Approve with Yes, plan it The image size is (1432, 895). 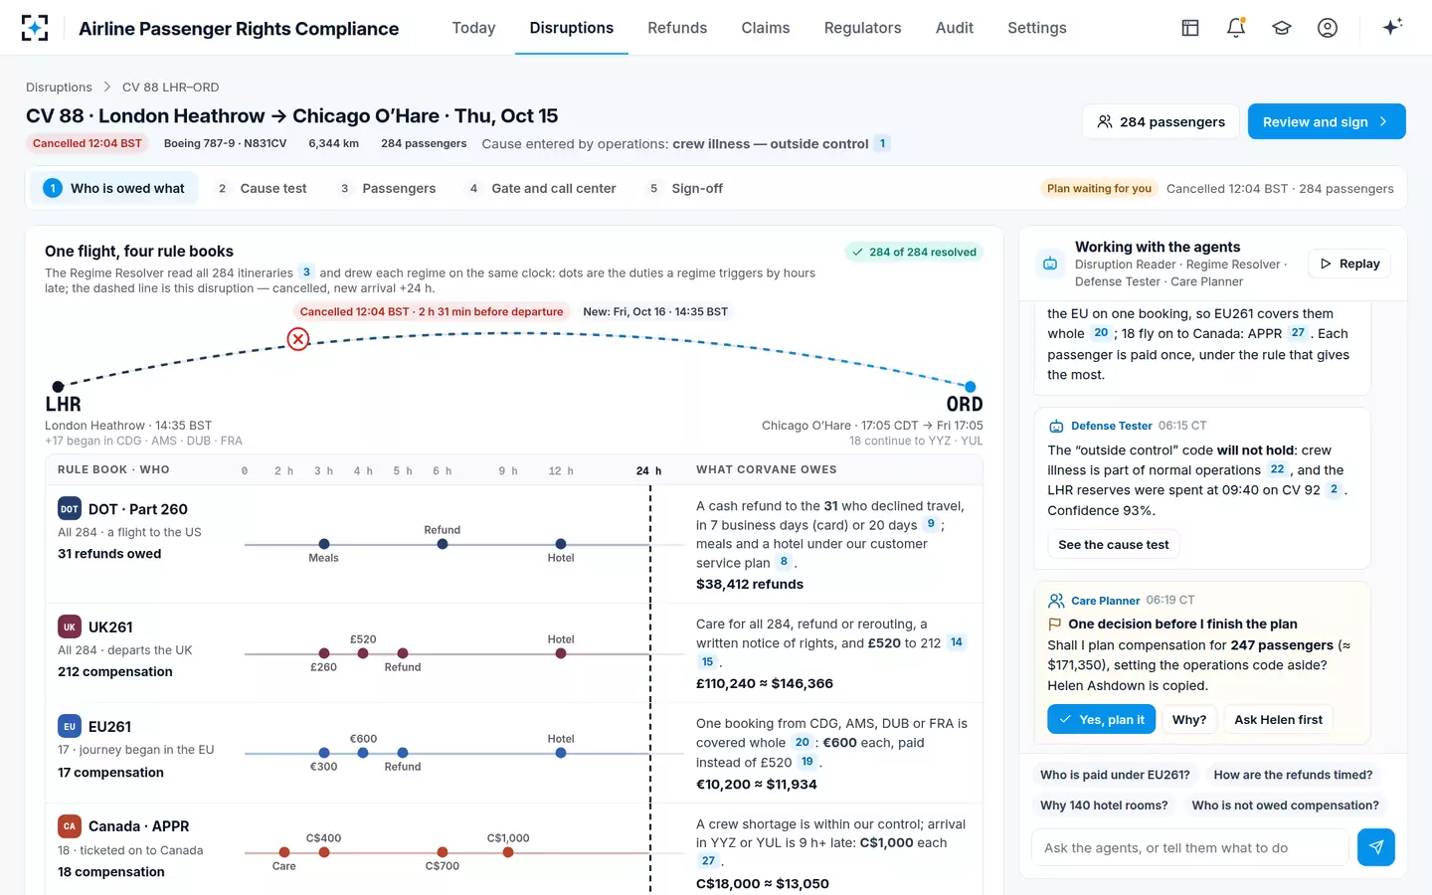tap(1101, 719)
